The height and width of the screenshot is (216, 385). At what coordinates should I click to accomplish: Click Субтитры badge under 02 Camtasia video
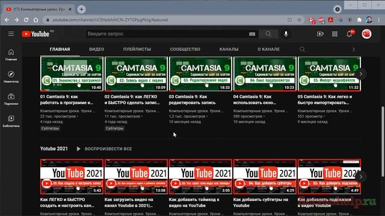(114, 128)
